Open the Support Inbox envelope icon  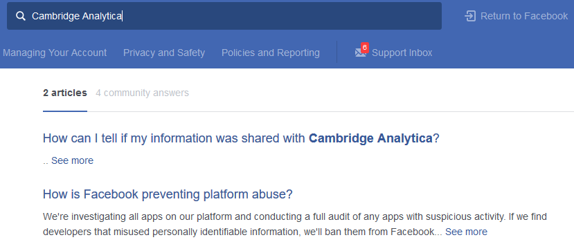click(x=360, y=53)
